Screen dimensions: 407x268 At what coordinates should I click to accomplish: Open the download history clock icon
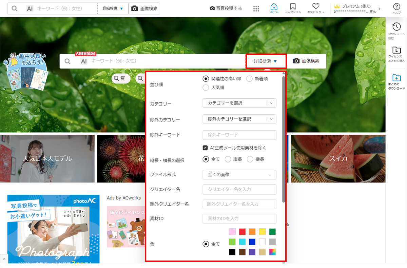click(x=396, y=27)
